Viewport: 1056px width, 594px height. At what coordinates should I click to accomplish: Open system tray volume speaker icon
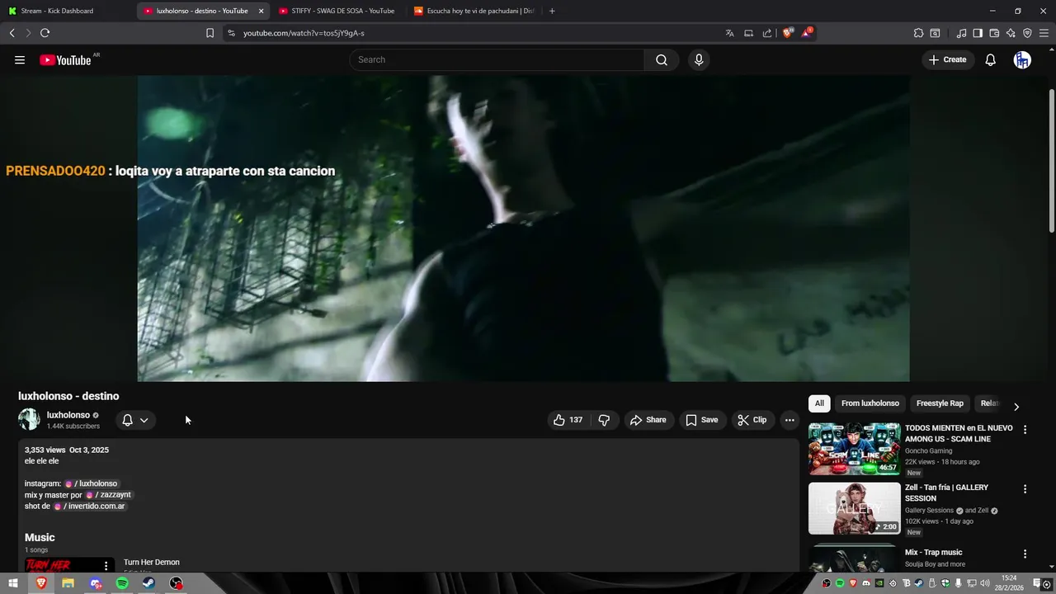coord(984,583)
